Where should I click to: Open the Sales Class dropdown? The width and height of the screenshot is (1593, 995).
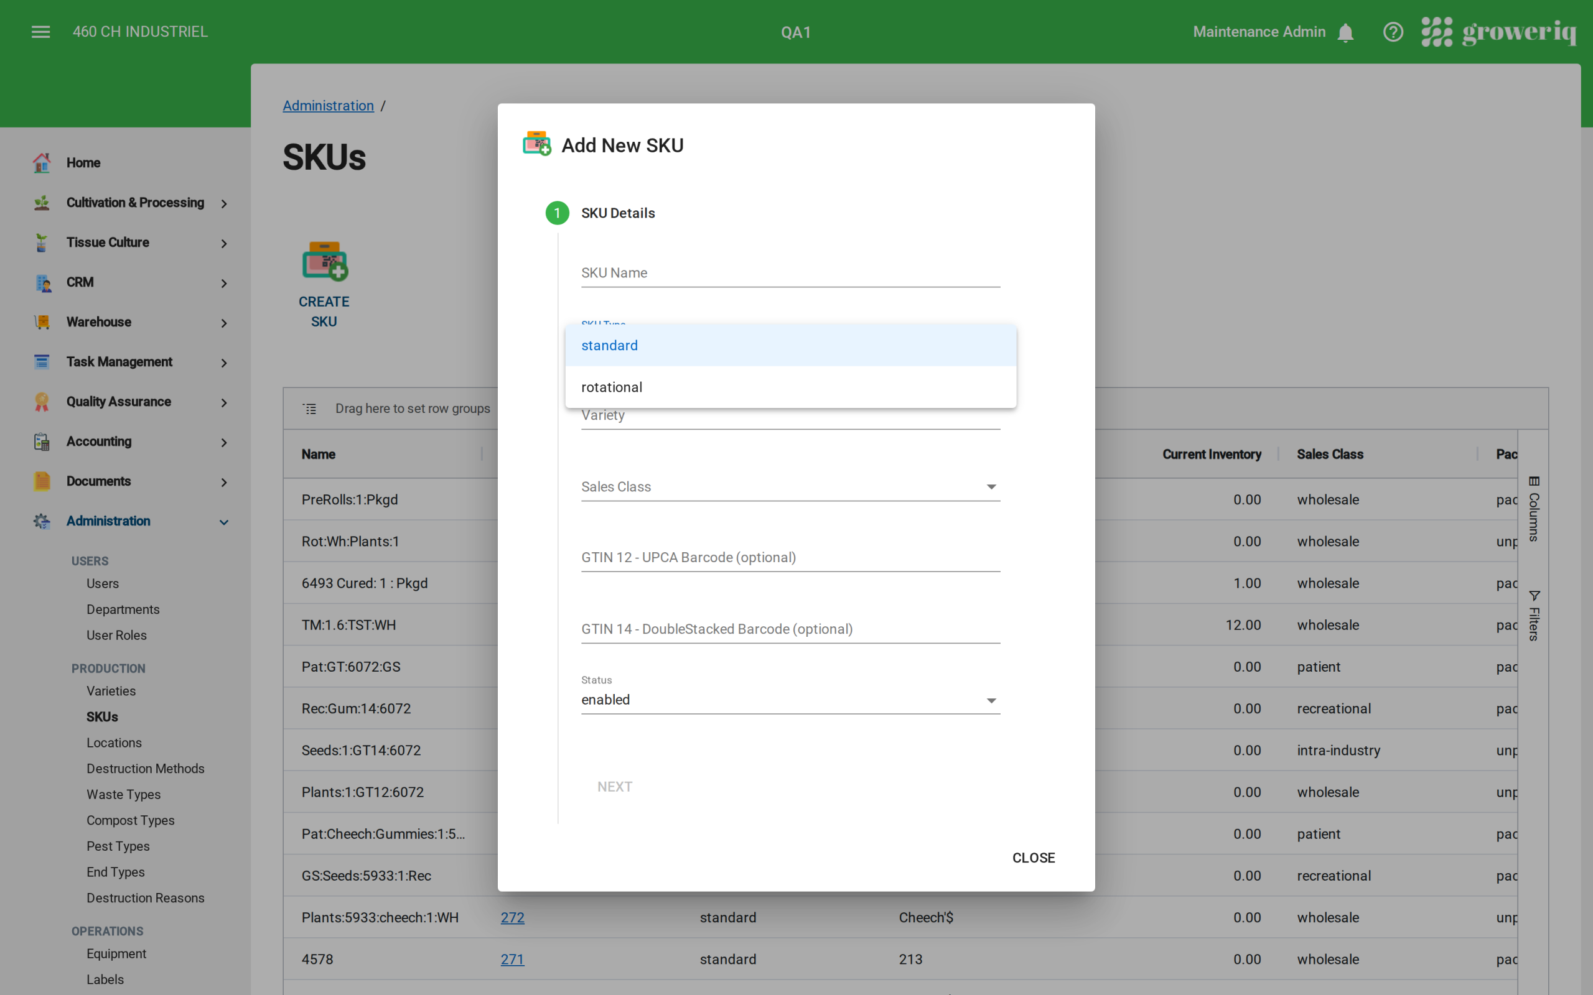click(790, 487)
